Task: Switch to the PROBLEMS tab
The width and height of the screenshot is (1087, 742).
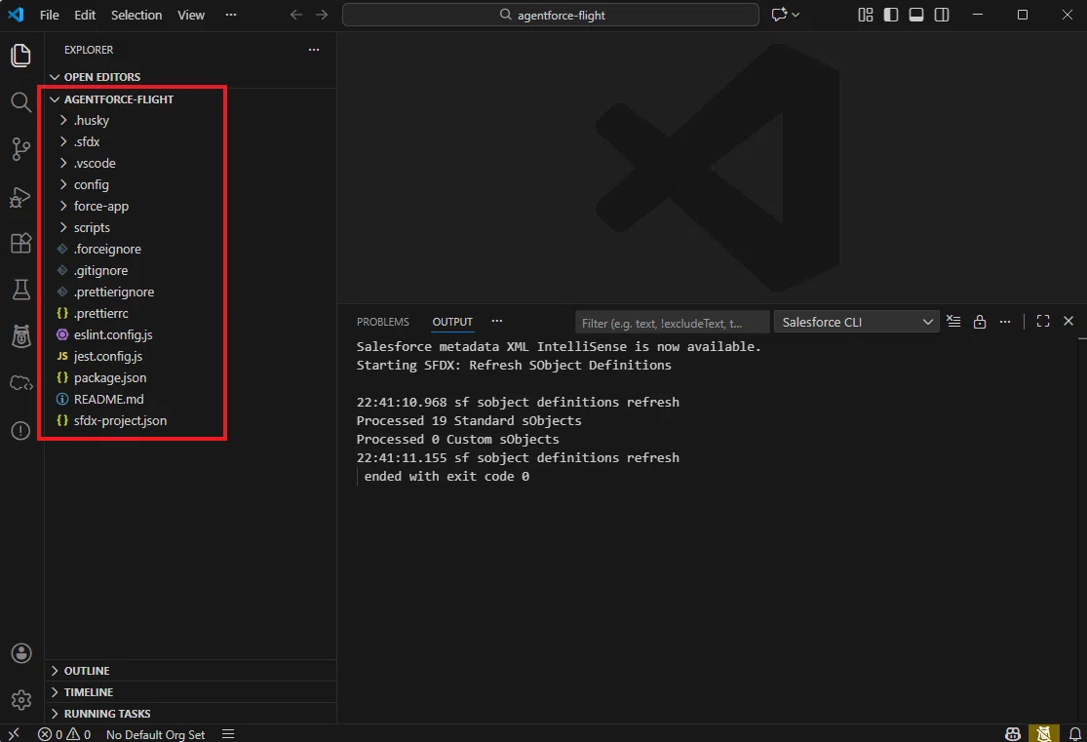Action: [383, 322]
